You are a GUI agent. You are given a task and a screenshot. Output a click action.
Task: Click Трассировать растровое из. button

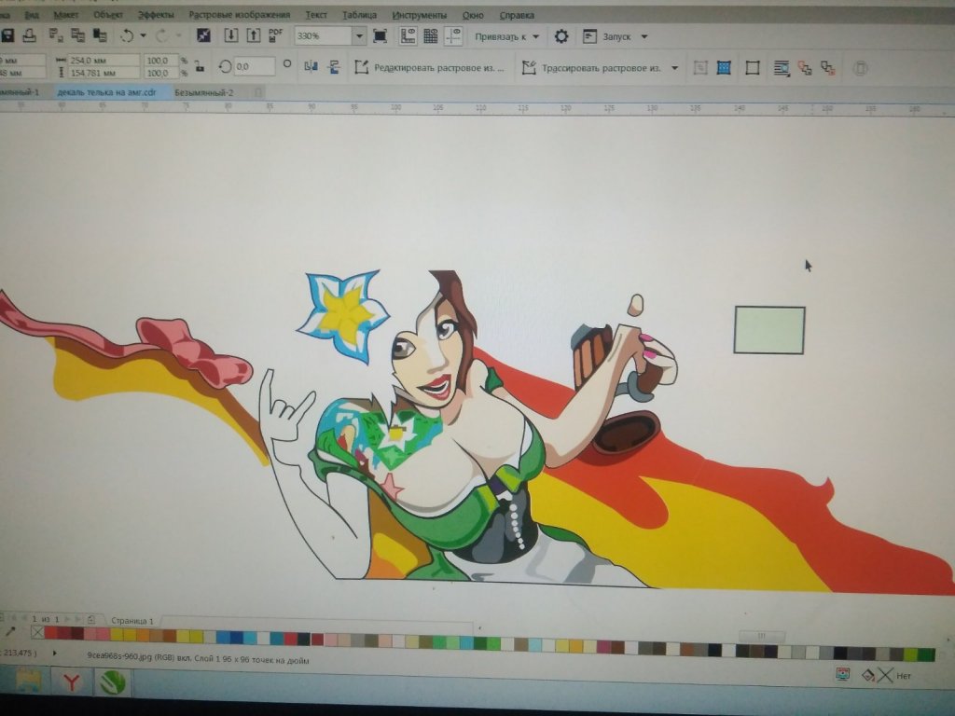tap(600, 68)
